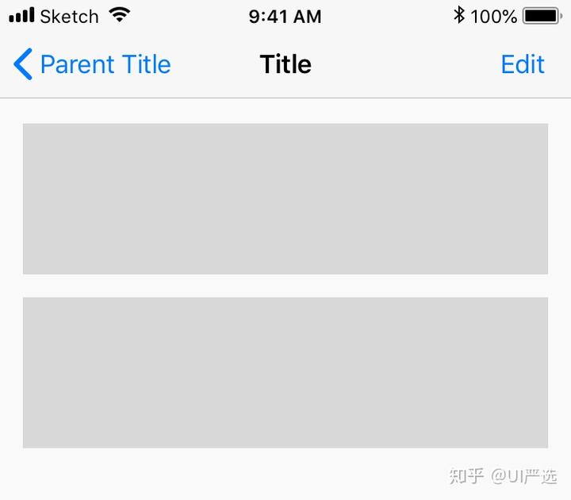
Task: Click status bar space between Wi-Fi and clock
Action: (x=190, y=16)
